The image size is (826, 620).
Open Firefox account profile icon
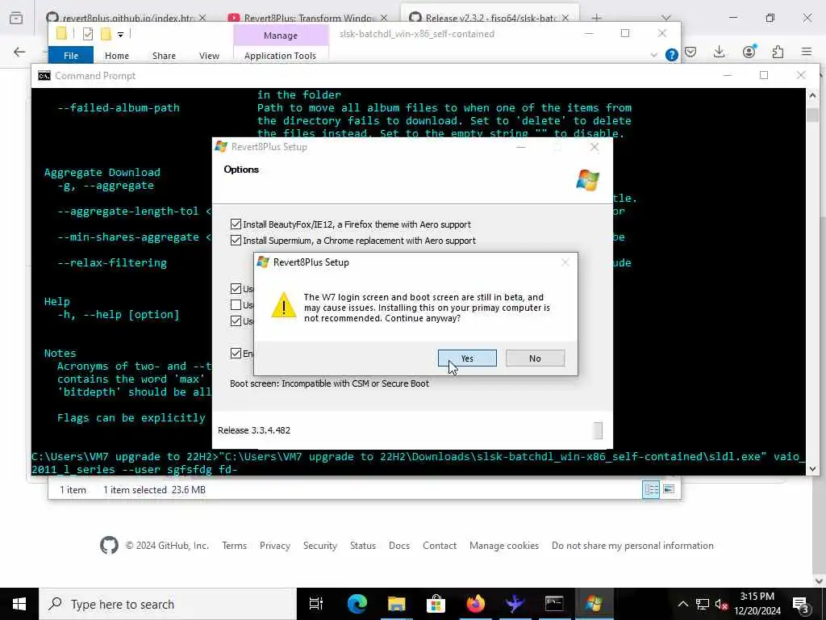(749, 52)
